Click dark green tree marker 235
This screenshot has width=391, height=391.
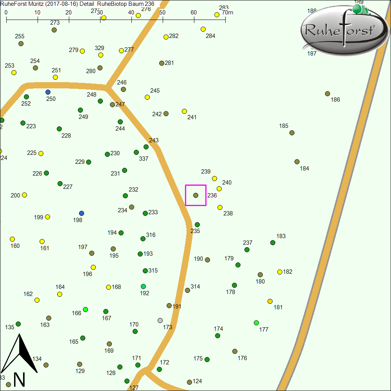[197, 225]
